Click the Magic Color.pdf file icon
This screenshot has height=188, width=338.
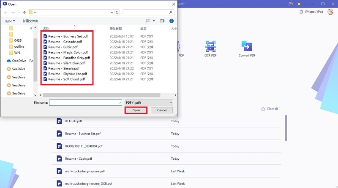click(x=45, y=53)
